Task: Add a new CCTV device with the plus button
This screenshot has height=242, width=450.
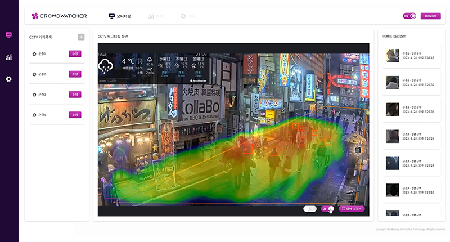Action: pos(81,37)
